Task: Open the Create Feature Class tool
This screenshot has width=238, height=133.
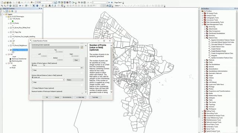Action: pos(218,47)
